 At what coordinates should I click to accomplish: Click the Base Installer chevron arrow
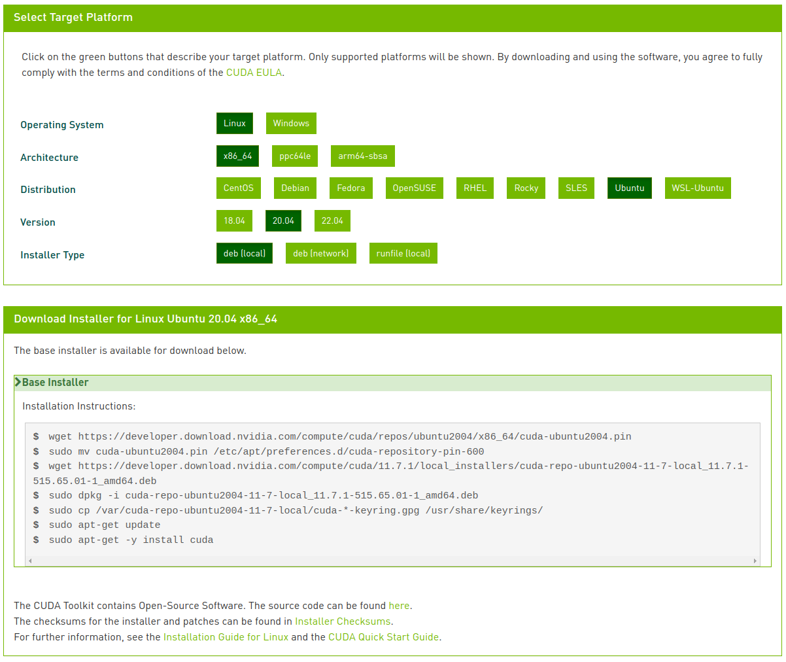[x=18, y=382]
